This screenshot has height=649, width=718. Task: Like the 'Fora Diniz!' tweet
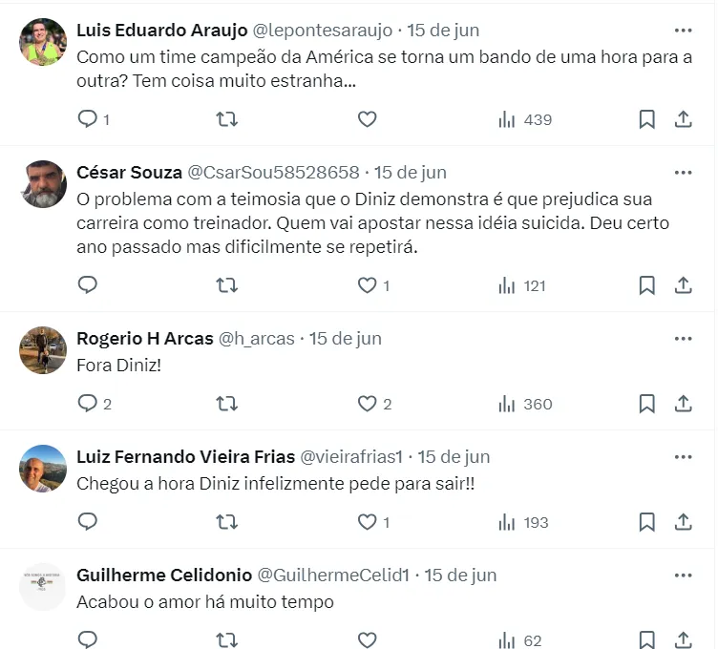pyautogui.click(x=367, y=404)
